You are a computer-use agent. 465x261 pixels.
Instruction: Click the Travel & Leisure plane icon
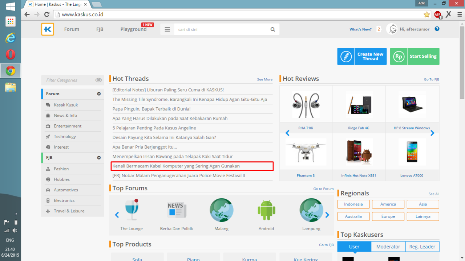pos(48,211)
